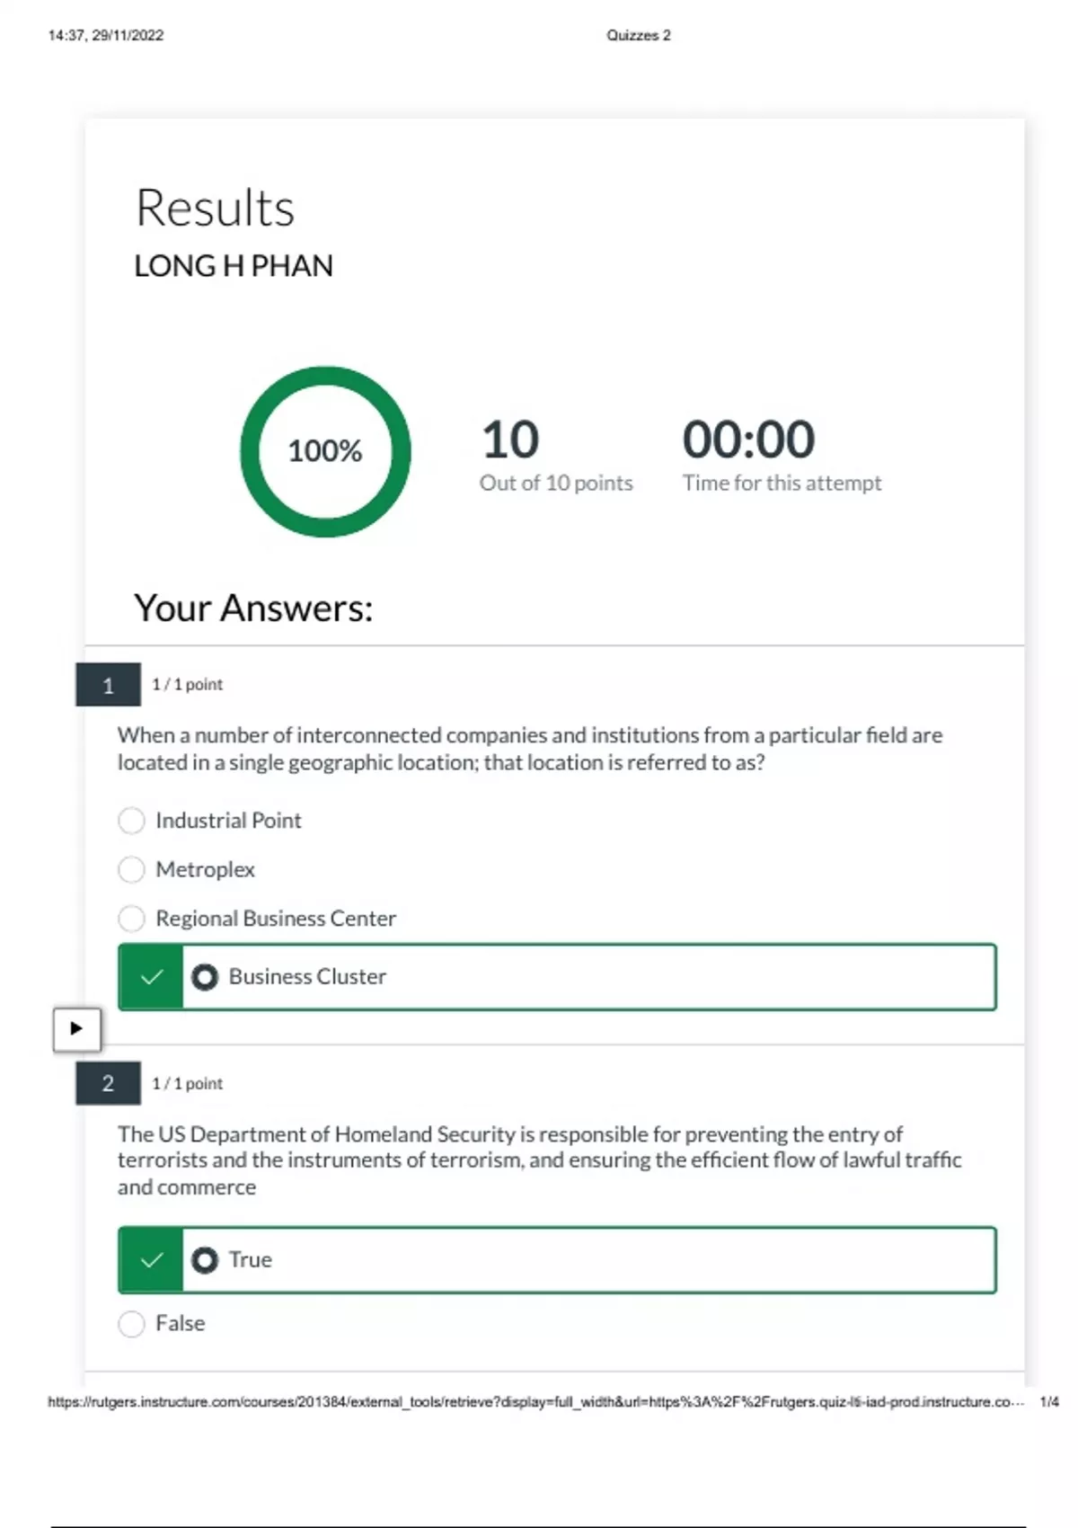Click the 00:00 attempt time display

(748, 440)
